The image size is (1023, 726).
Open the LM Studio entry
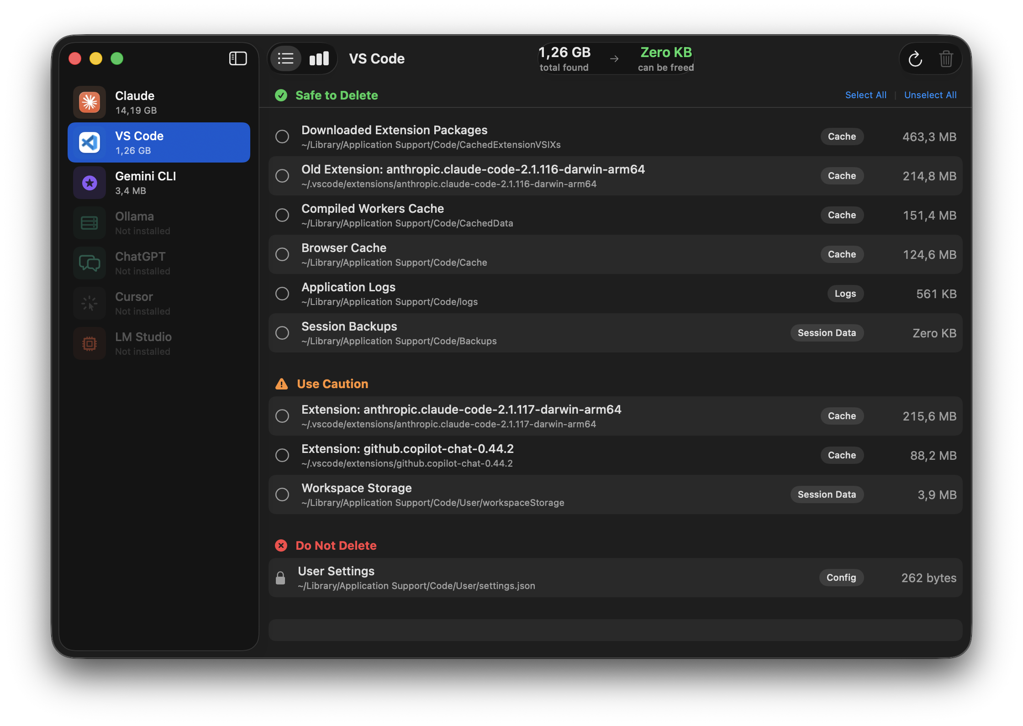point(90,343)
